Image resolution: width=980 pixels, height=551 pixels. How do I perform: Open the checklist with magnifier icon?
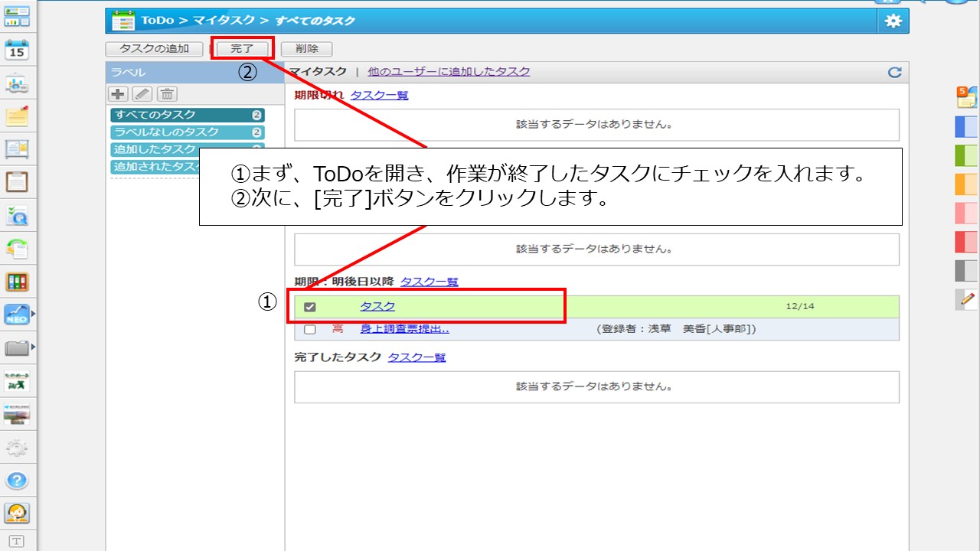17,216
